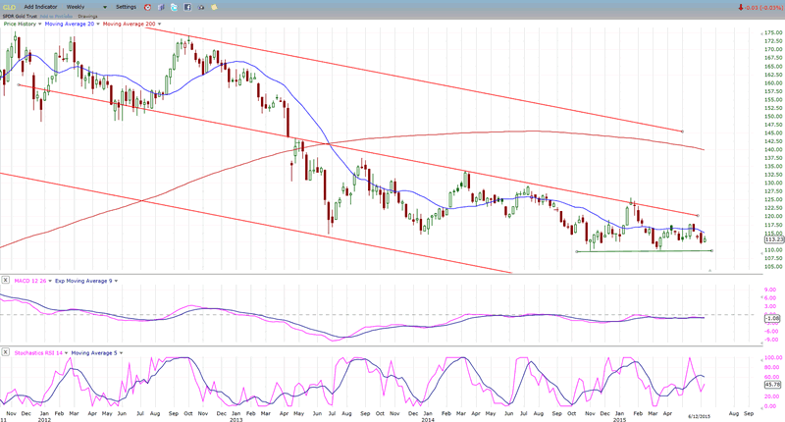This screenshot has height=422, width=785.
Task: Open the Settings menu
Action: pyautogui.click(x=128, y=6)
